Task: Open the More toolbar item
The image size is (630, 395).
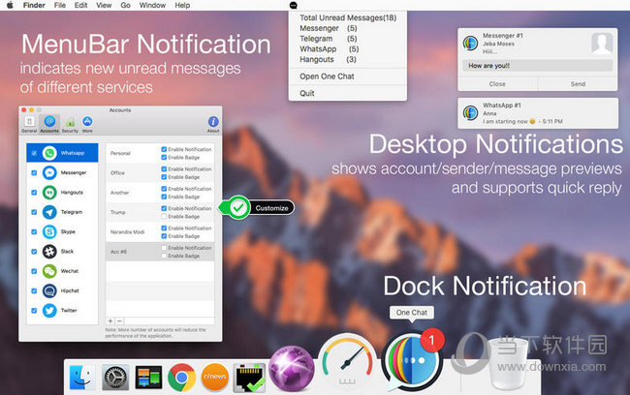Action: pyautogui.click(x=87, y=122)
